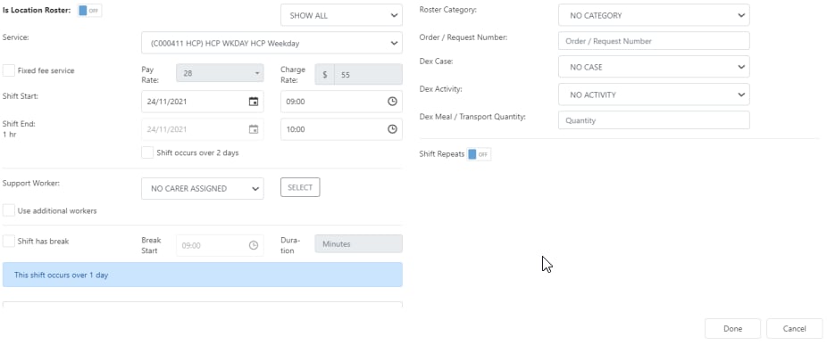This screenshot has width=827, height=345.
Task: Tick the Fixed fee service checkbox
Action: [9, 70]
